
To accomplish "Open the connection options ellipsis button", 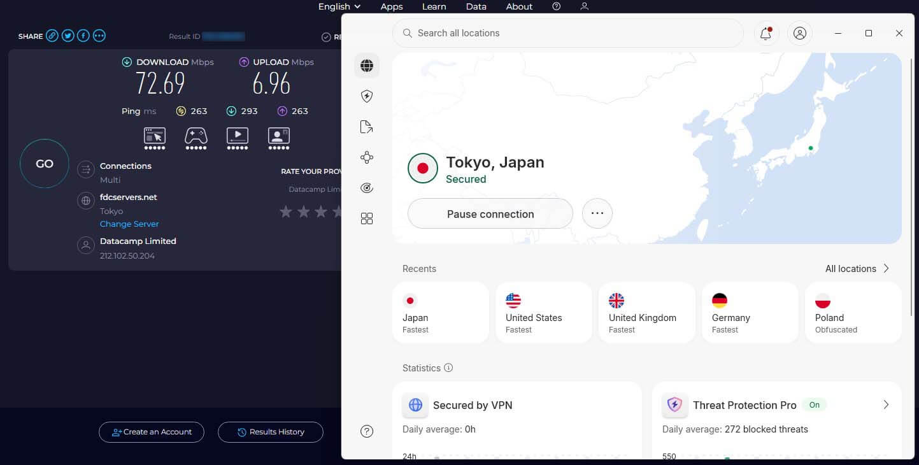I will pos(597,213).
